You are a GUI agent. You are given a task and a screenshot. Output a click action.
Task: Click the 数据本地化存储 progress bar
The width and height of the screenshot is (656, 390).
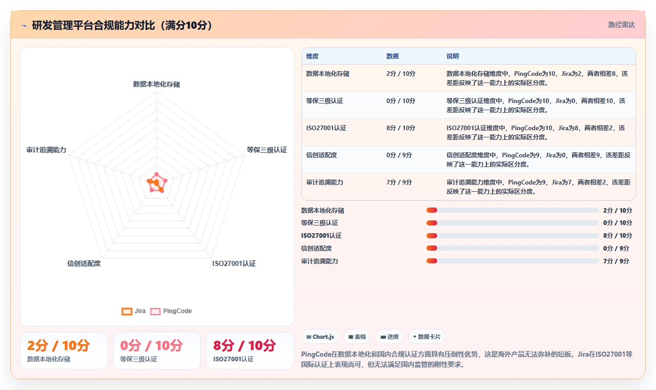(512, 210)
